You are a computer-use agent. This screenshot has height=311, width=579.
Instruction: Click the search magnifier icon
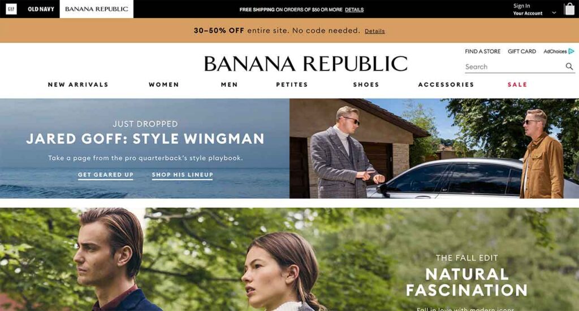pyautogui.click(x=569, y=67)
